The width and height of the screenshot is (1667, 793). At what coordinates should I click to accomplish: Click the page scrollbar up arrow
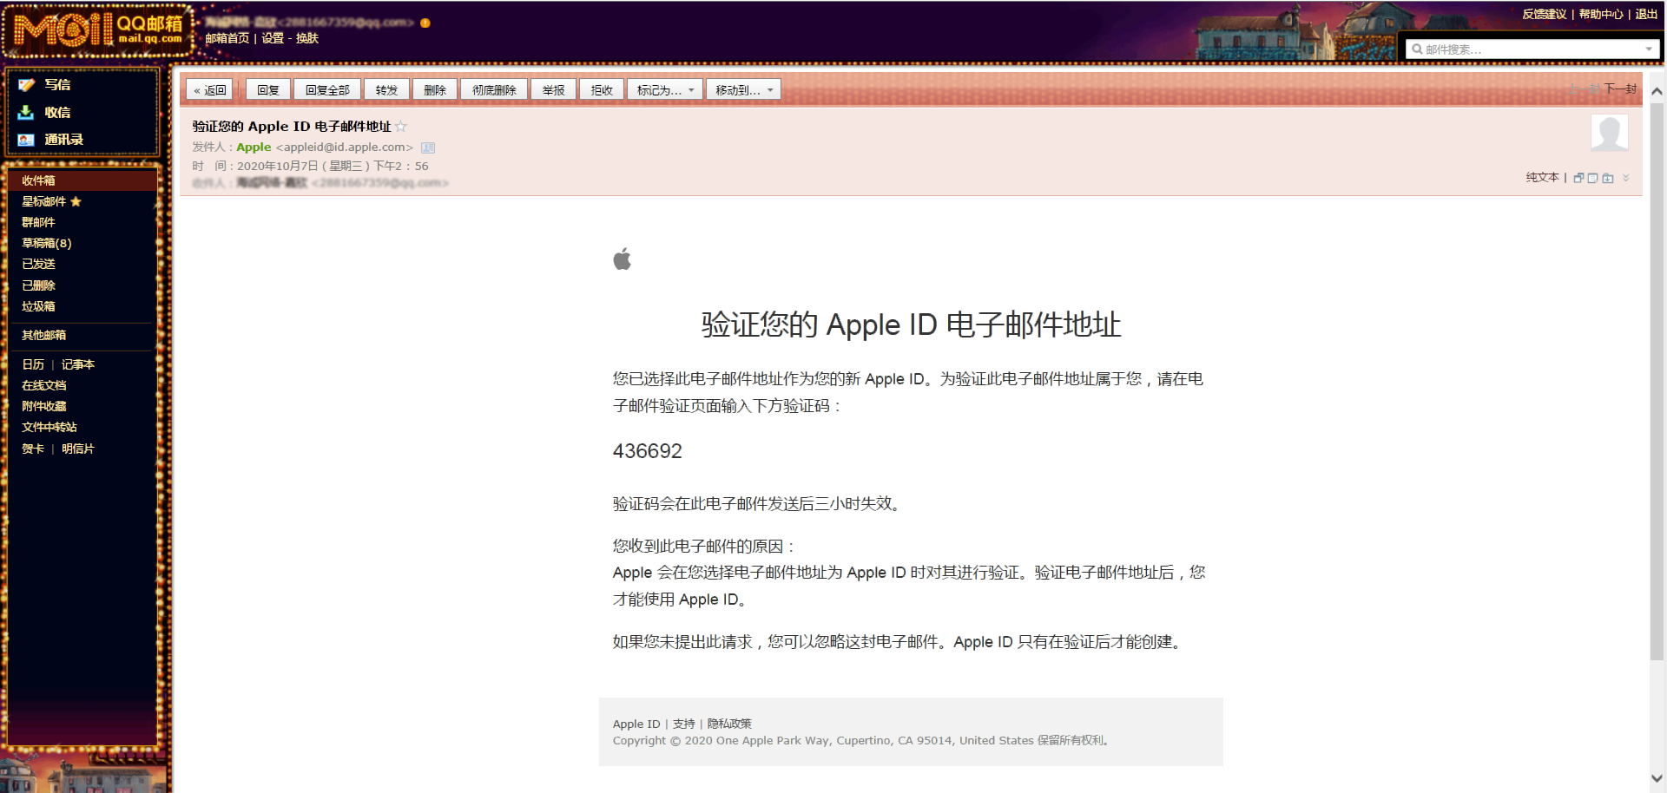1657,91
